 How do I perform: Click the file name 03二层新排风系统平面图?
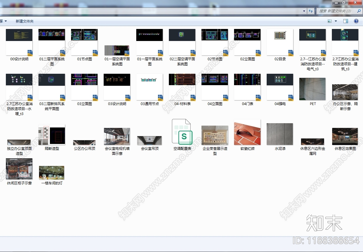point(52,106)
